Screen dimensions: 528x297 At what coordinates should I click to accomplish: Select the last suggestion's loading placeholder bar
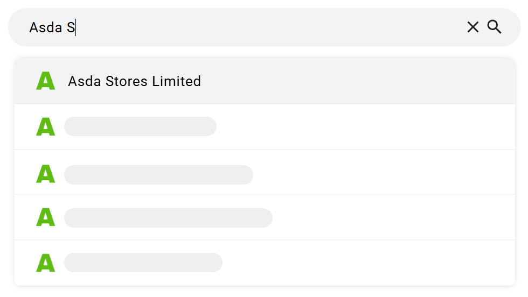coord(143,263)
